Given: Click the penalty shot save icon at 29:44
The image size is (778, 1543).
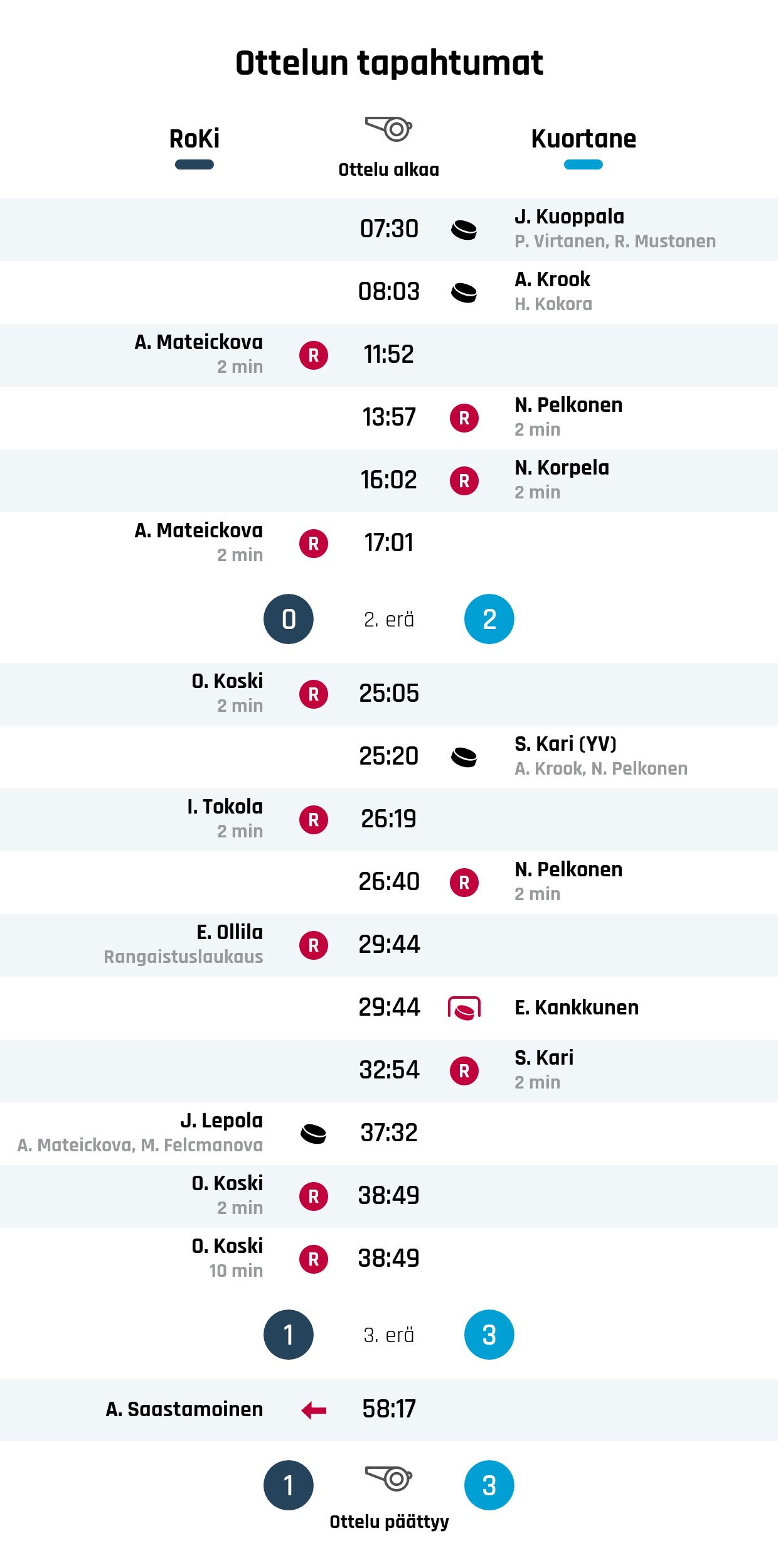Looking at the screenshot, I should (464, 1008).
